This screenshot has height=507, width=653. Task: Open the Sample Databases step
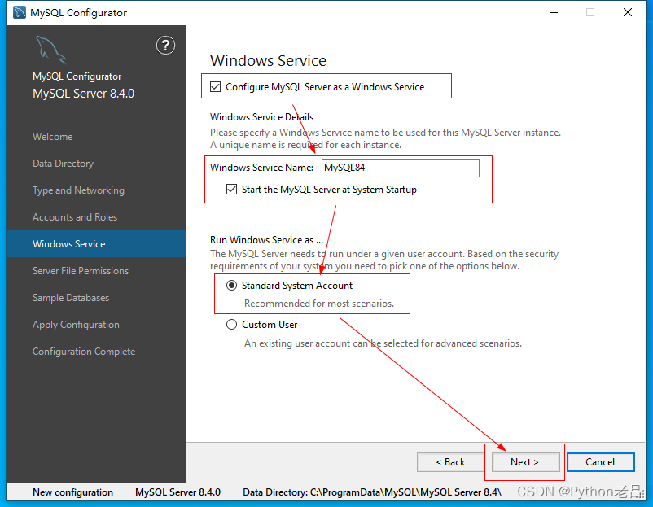[71, 298]
